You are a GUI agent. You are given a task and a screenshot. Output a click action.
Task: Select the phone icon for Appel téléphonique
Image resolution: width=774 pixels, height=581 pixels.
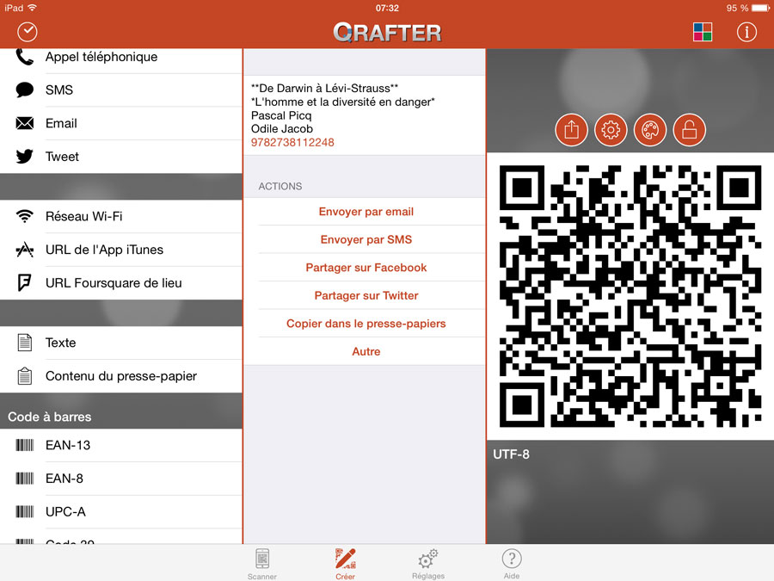pyautogui.click(x=25, y=57)
